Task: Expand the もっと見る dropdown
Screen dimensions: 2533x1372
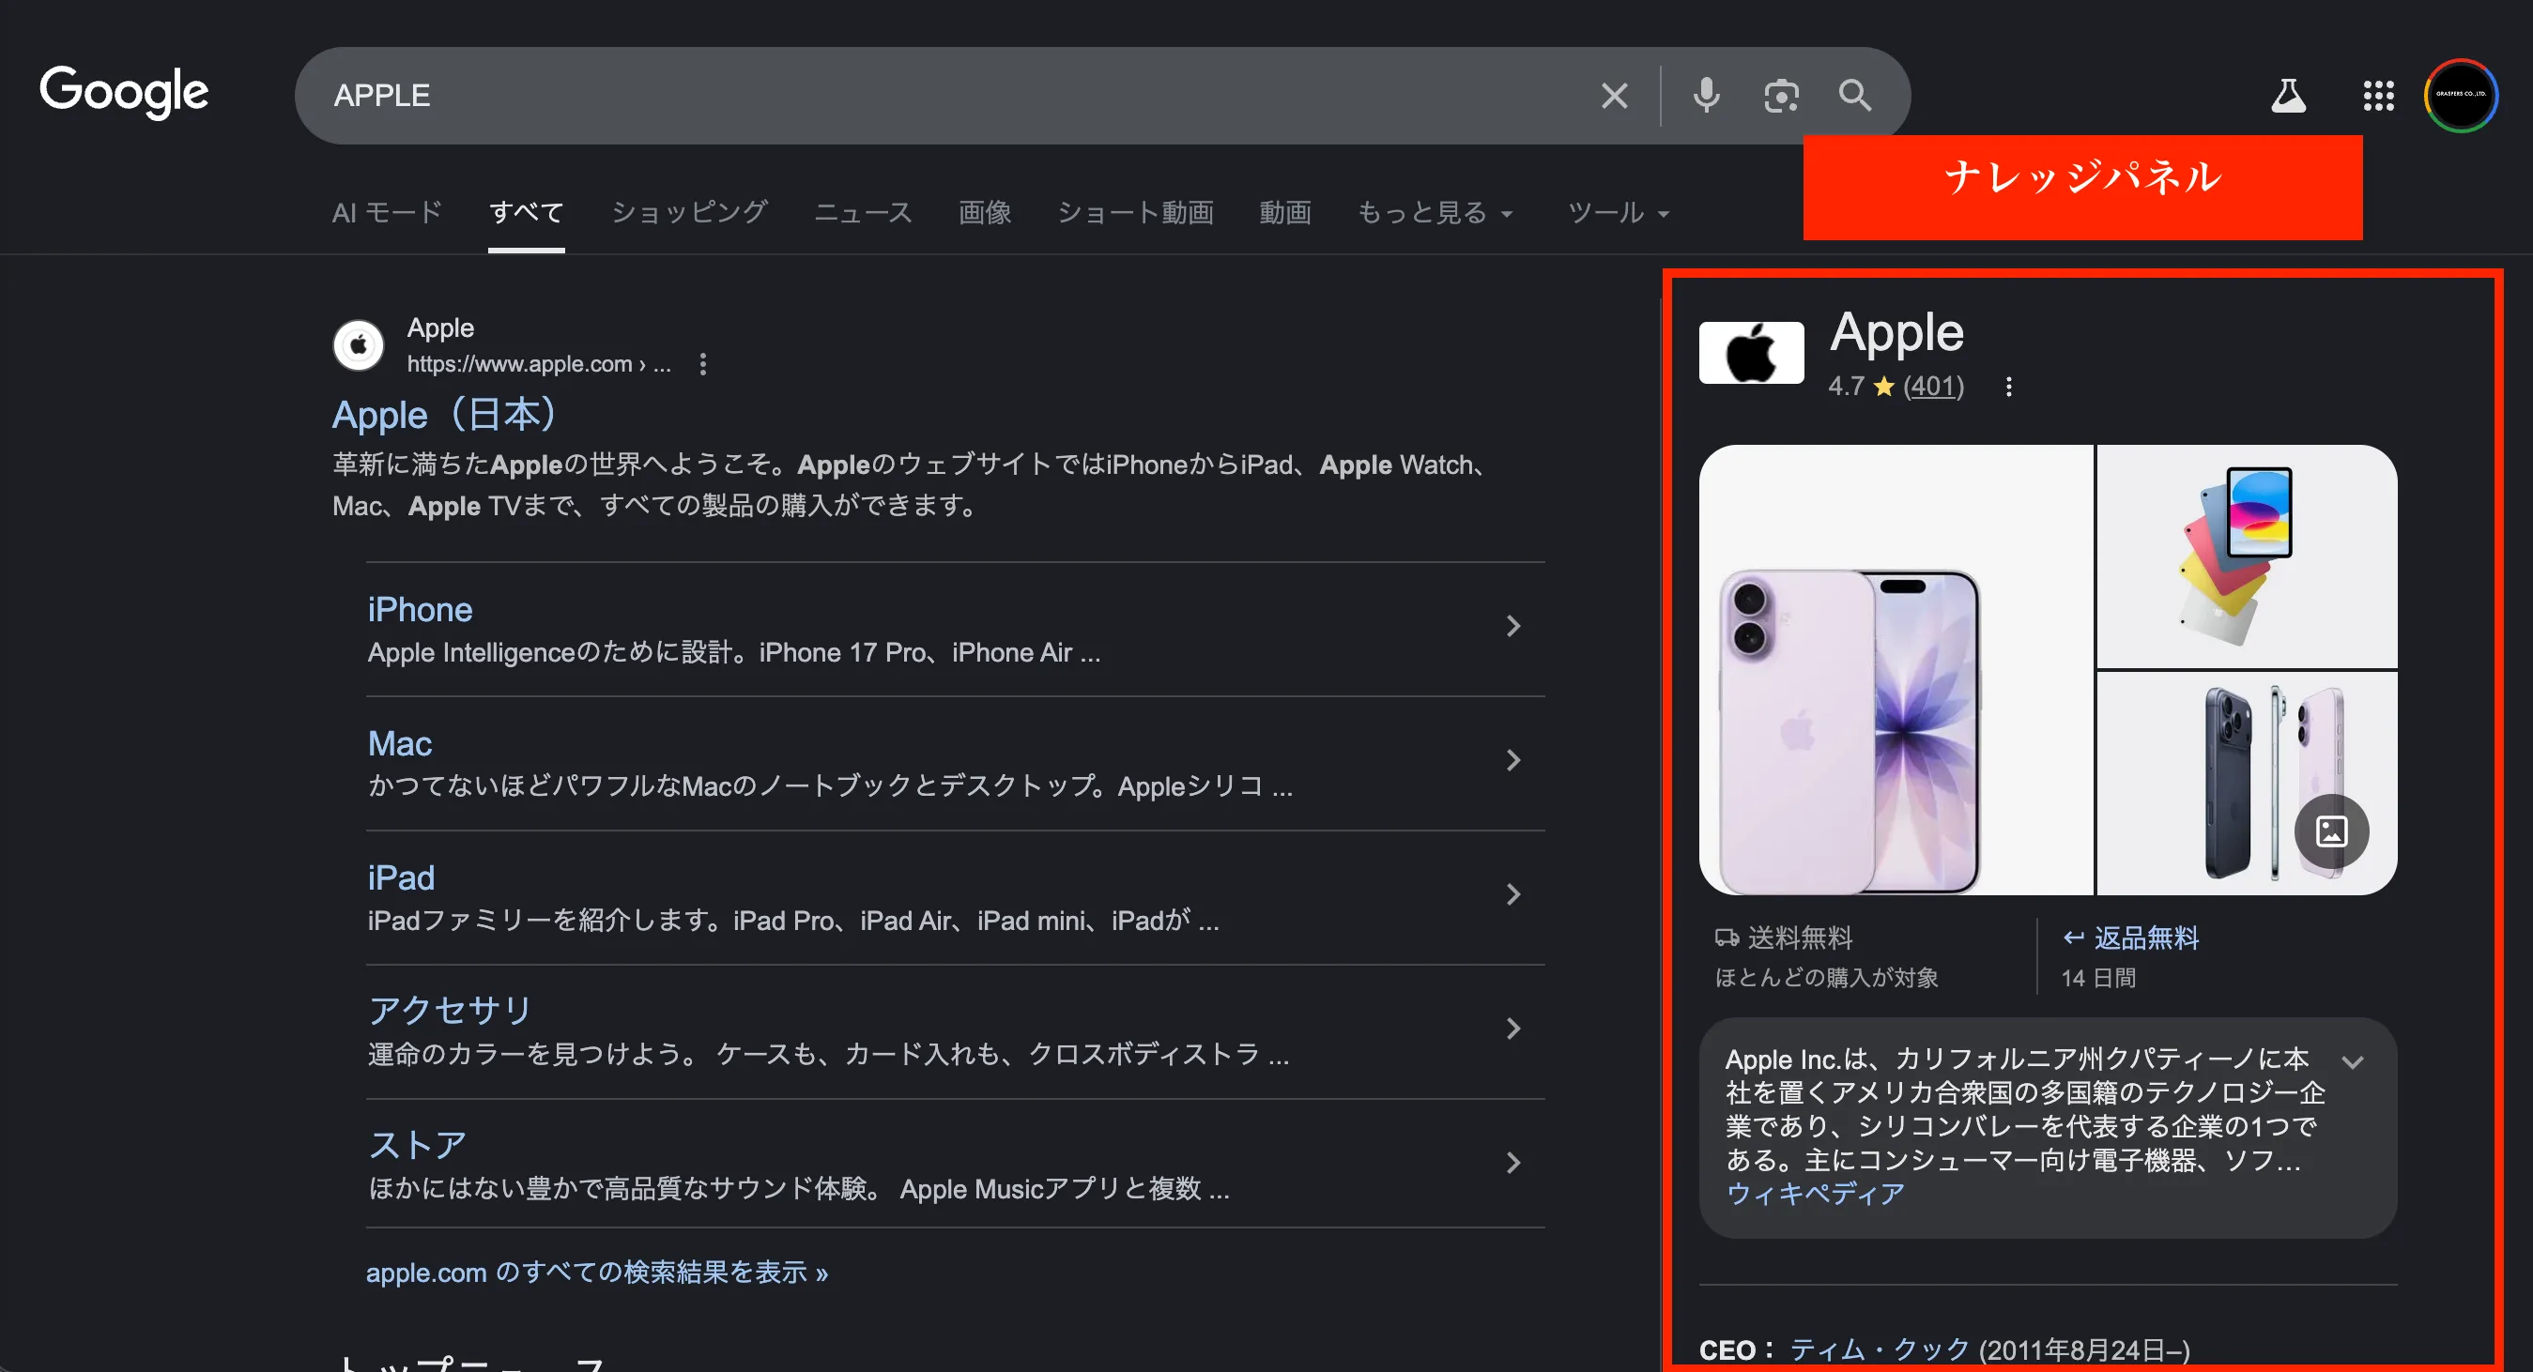Action: [x=1434, y=212]
